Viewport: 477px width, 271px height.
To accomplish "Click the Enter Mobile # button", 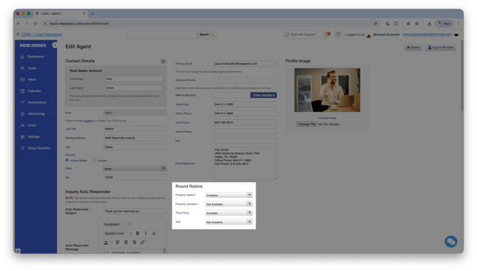I will 263,95.
